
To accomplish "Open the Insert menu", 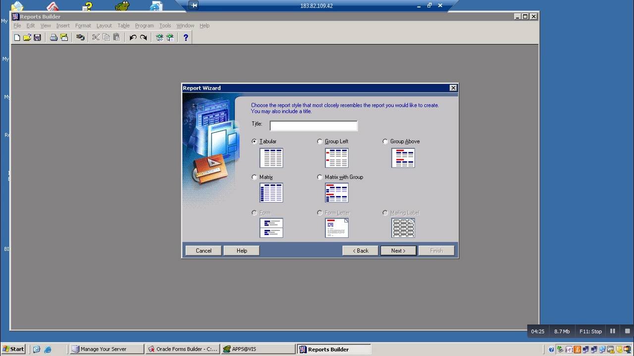I will coord(63,26).
